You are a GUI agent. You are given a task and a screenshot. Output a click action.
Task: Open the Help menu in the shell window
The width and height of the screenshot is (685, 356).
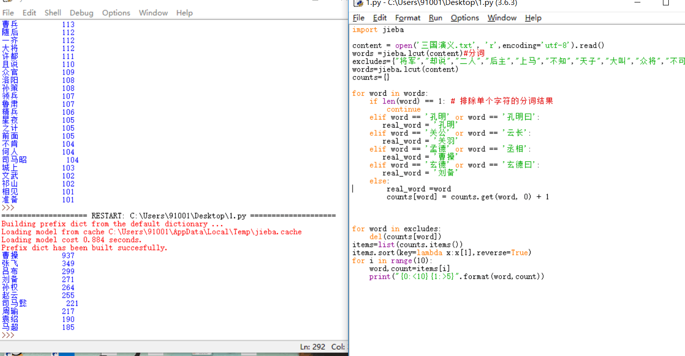pos(184,13)
